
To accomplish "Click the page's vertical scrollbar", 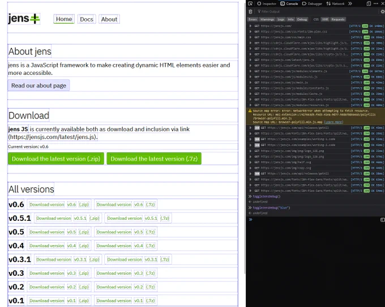I will point(245,138).
